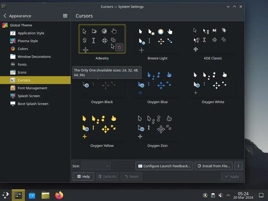Click the muted volume tray icon
Image resolution: width=268 pixels, height=201 pixels.
pyautogui.click(x=221, y=195)
